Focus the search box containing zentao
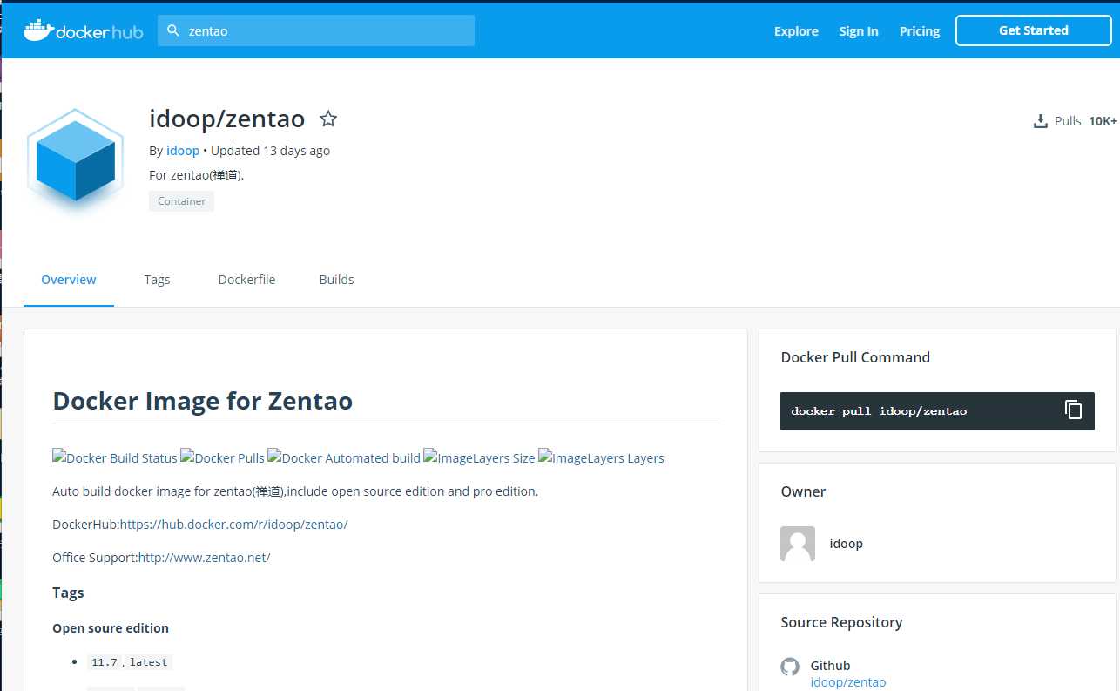1120x691 pixels. click(316, 30)
